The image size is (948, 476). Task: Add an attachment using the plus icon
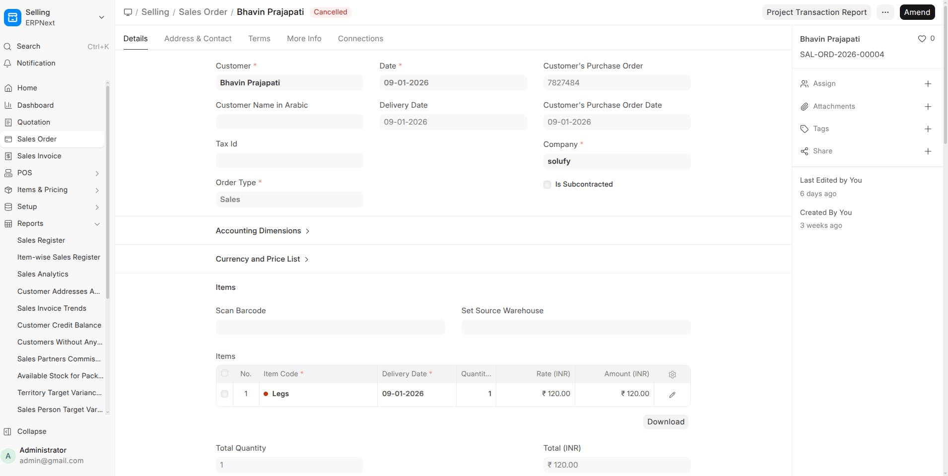coord(928,107)
